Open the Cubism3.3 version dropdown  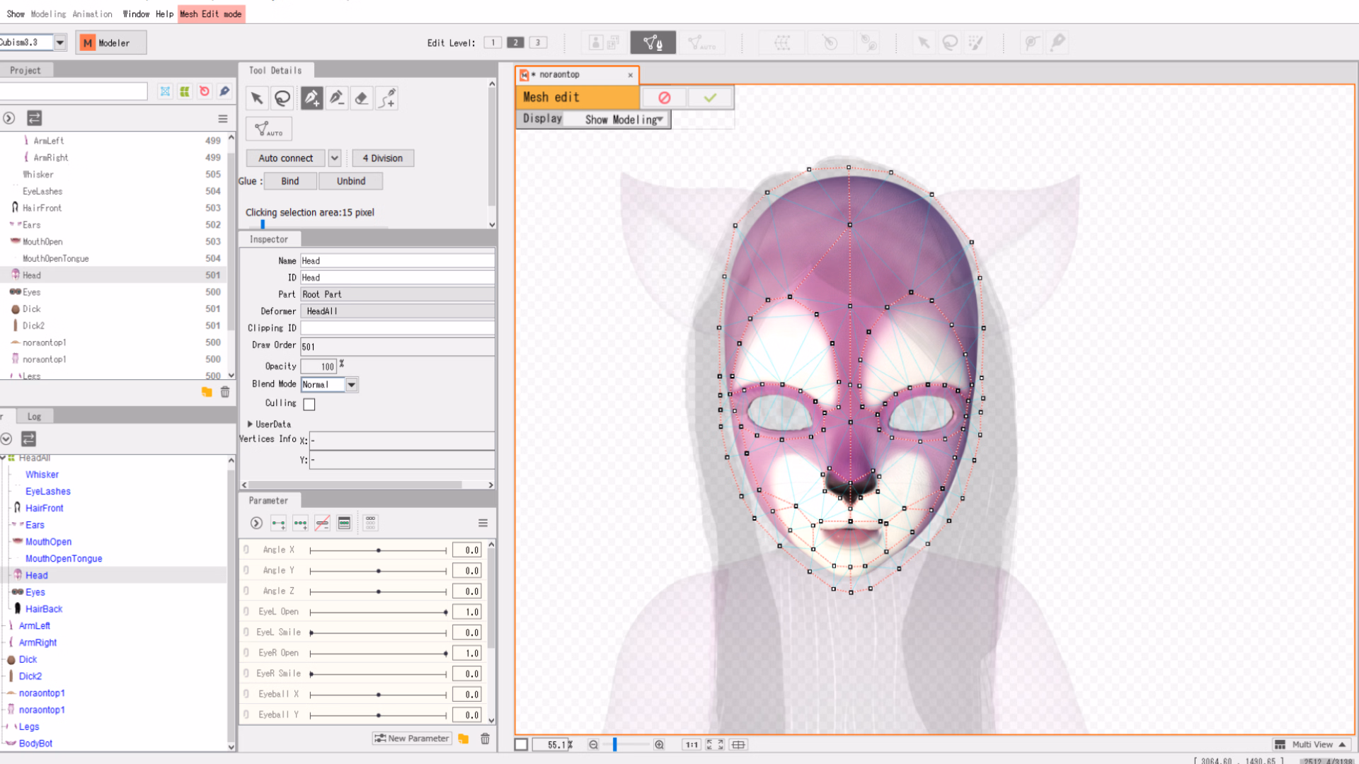(60, 42)
